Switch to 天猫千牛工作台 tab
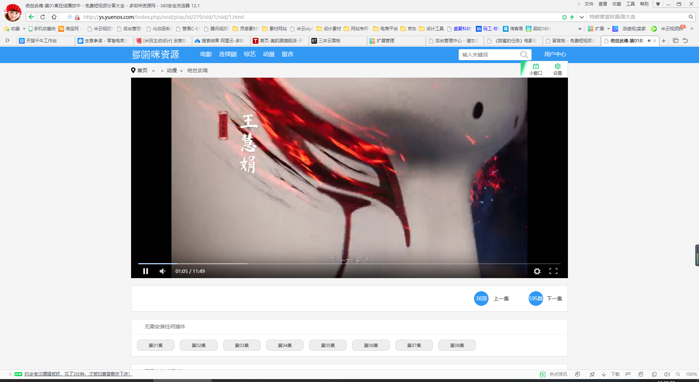Image resolution: width=699 pixels, height=382 pixels. click(46, 41)
